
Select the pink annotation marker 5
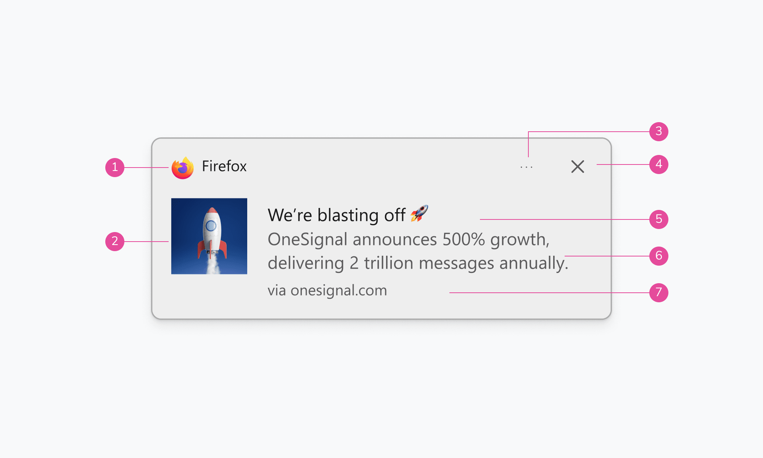659,219
